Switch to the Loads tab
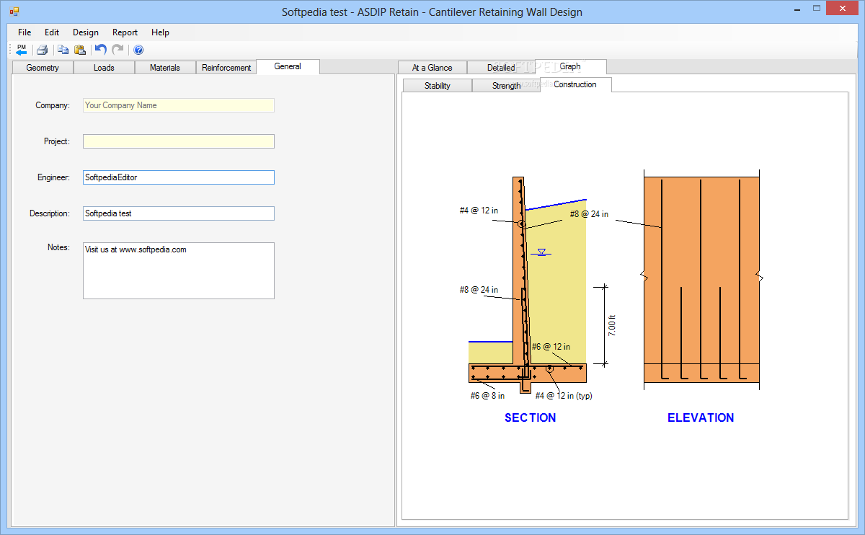 104,68
